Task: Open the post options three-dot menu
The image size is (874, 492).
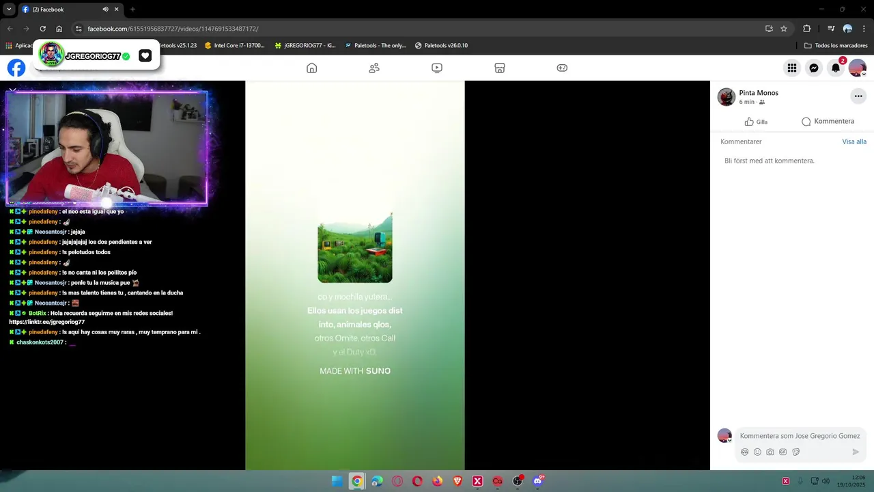Action: (x=858, y=96)
